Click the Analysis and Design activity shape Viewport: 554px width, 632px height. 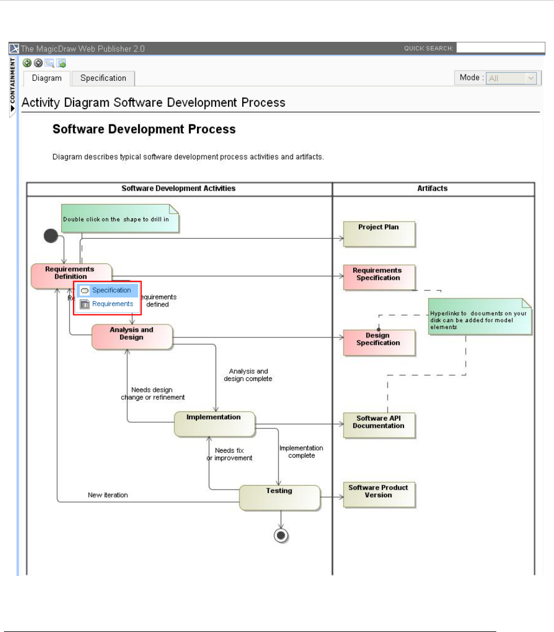(x=132, y=336)
